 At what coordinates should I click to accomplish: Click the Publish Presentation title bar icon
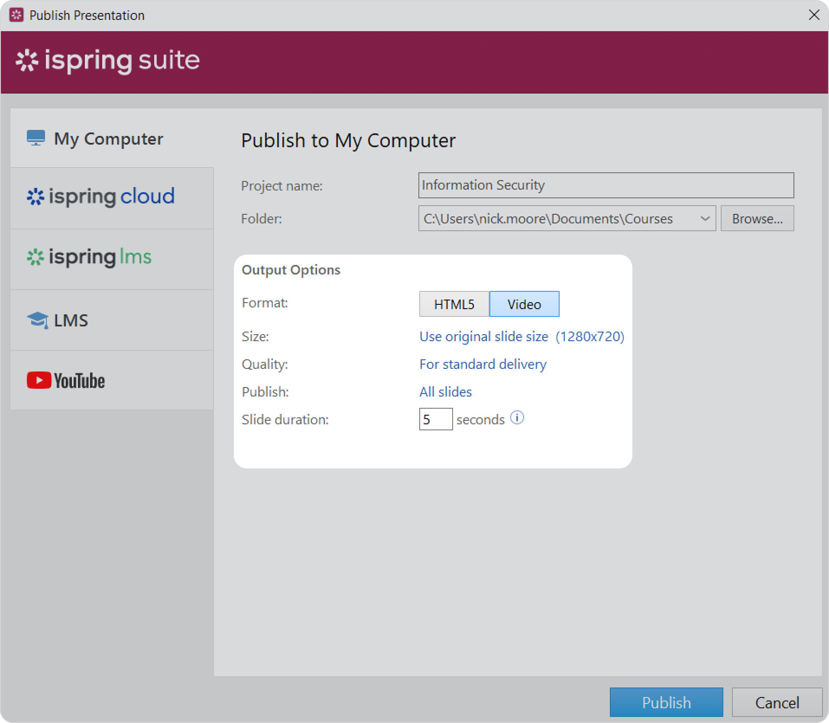coord(16,15)
